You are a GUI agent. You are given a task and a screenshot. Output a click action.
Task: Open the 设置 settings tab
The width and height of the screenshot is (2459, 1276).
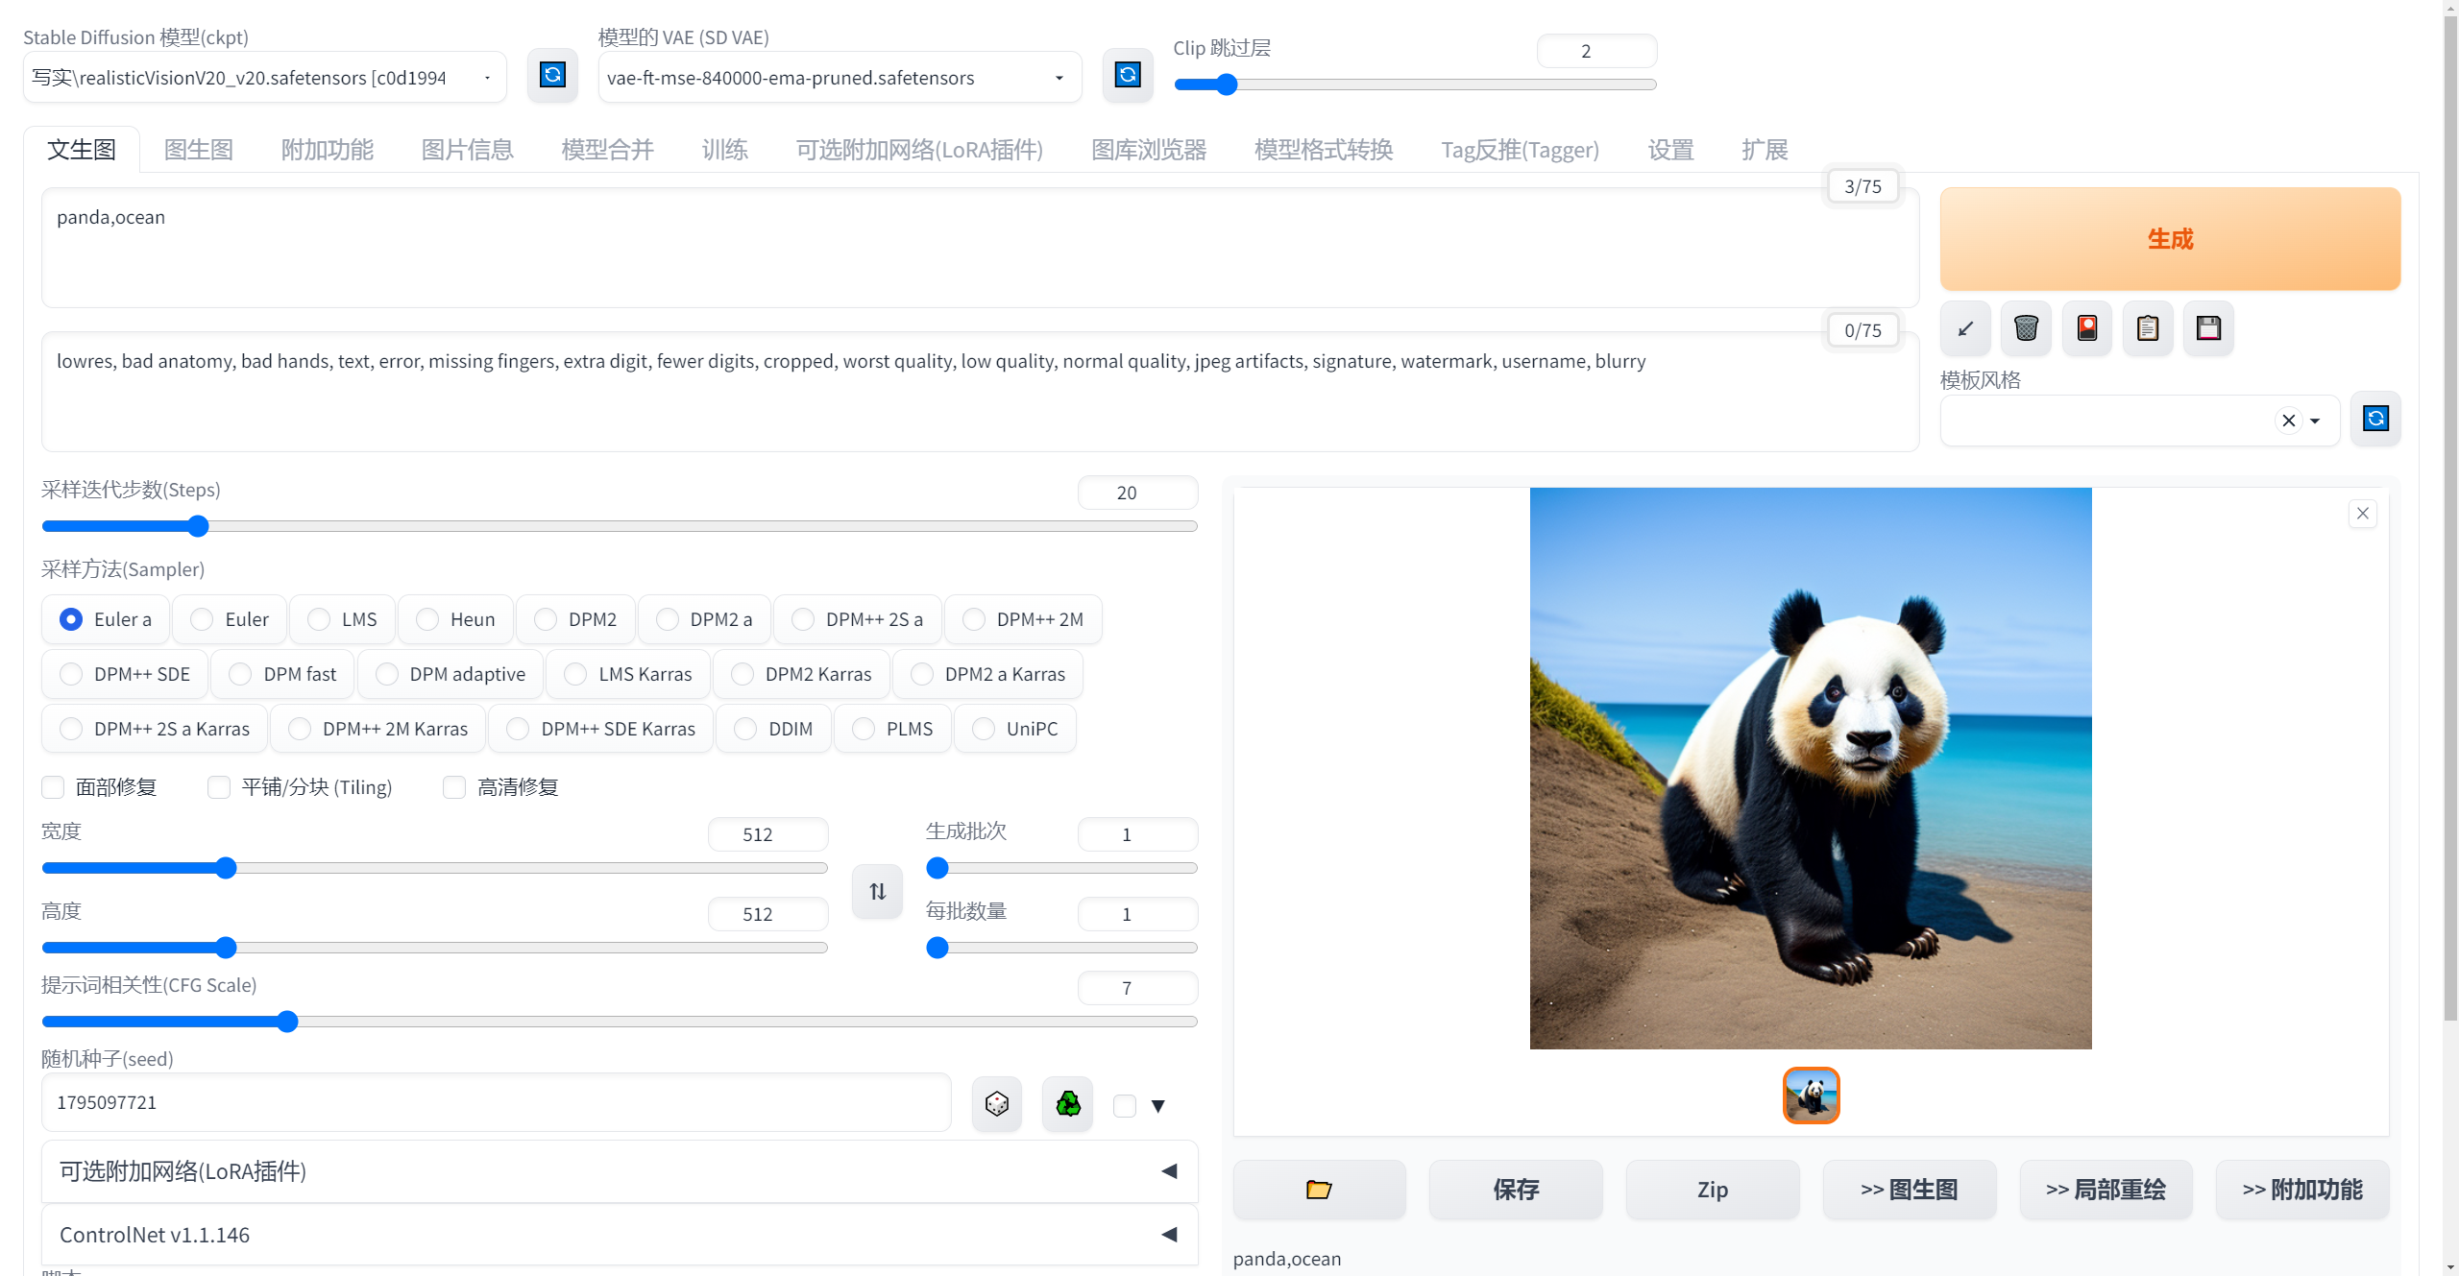tap(1670, 150)
